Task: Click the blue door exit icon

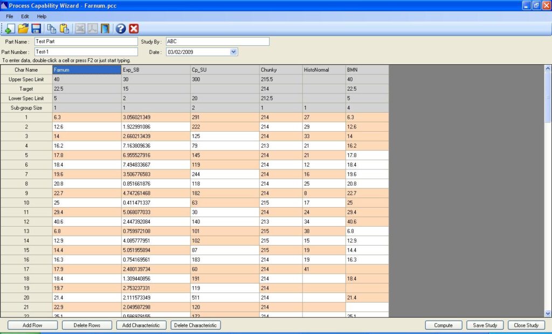Action: click(105, 29)
